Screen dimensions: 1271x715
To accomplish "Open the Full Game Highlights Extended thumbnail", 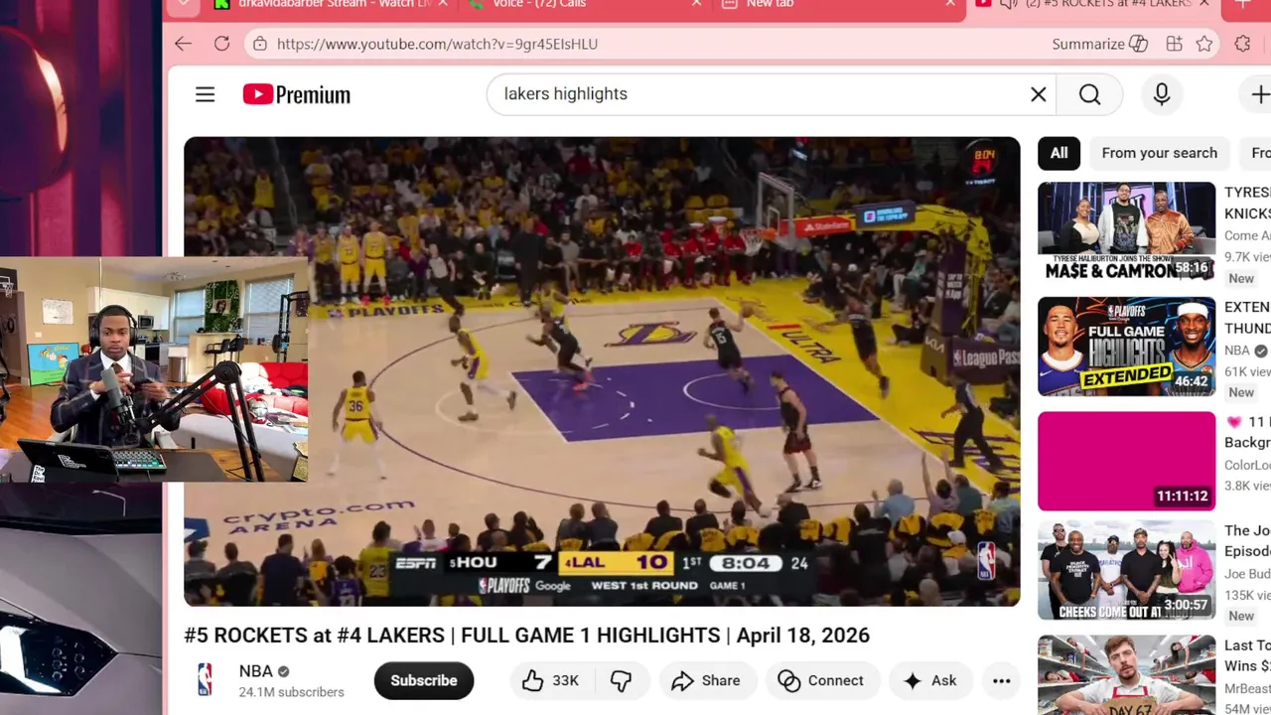I will tap(1126, 347).
